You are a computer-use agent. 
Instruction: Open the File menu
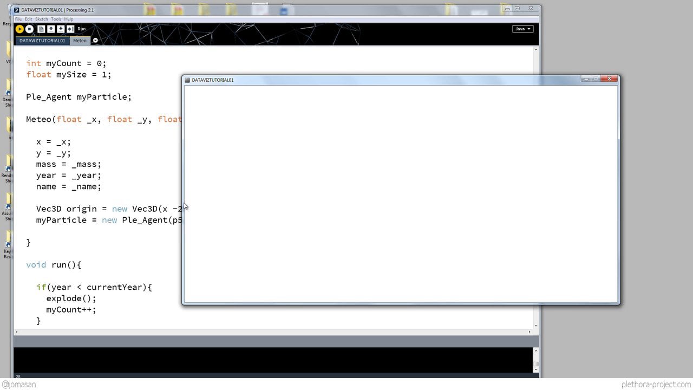point(18,19)
